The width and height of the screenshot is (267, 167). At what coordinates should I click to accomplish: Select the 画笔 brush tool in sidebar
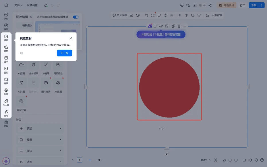pyautogui.click(x=6, y=113)
